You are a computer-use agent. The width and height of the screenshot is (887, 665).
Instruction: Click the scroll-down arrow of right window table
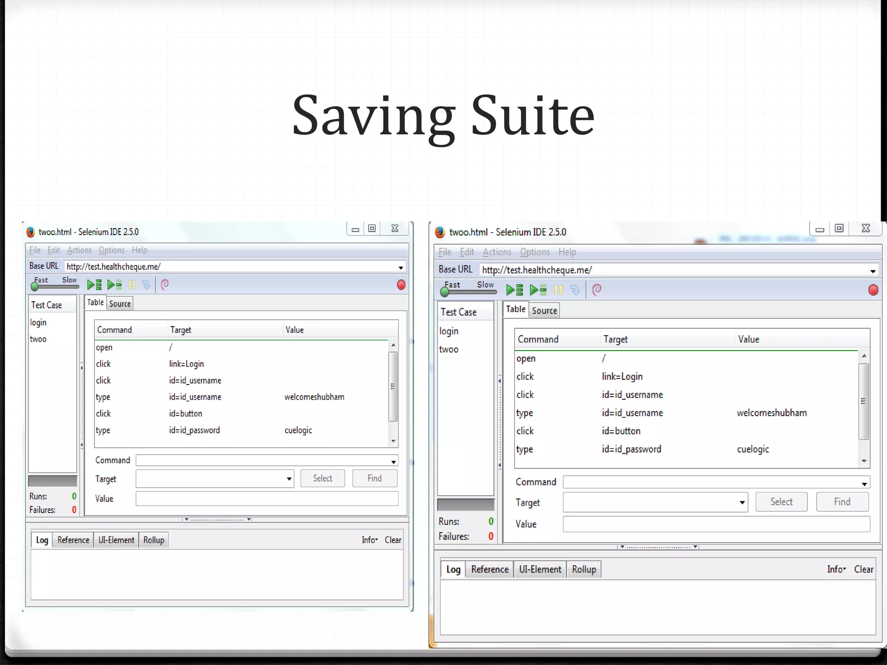tap(864, 462)
